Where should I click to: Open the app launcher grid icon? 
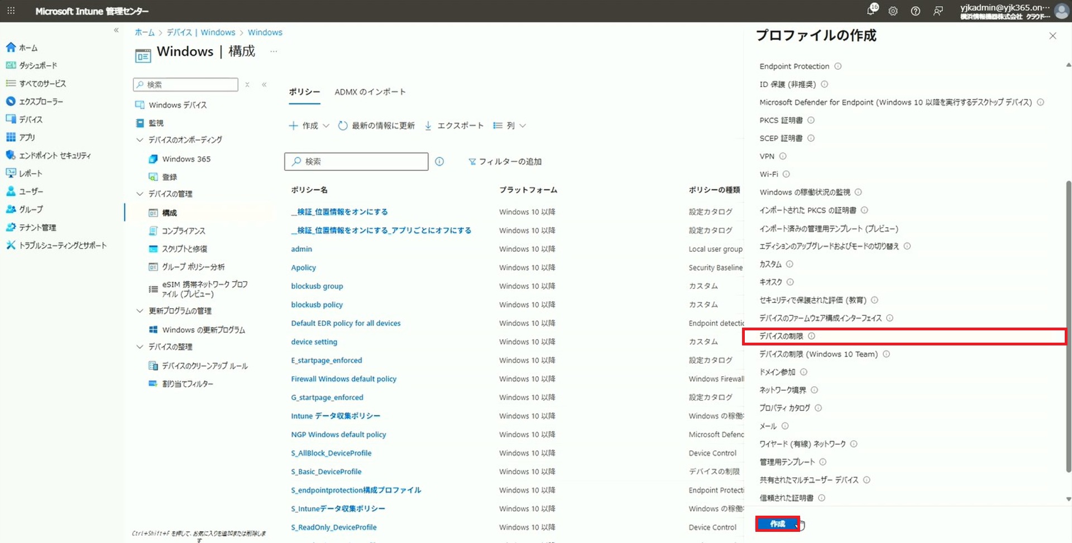(x=11, y=11)
